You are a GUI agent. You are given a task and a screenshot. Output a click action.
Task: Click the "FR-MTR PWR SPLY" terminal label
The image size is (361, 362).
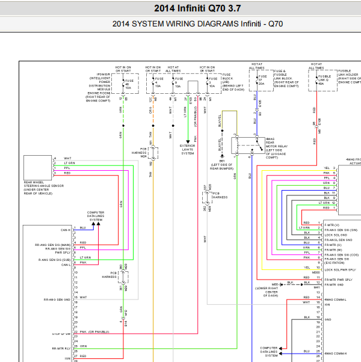(338, 280)
